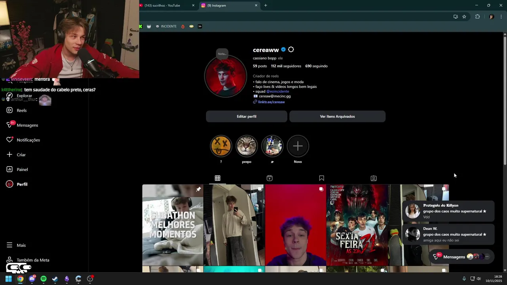The width and height of the screenshot is (507, 285).
Task: Open the Windows Start menu
Action: [8, 279]
